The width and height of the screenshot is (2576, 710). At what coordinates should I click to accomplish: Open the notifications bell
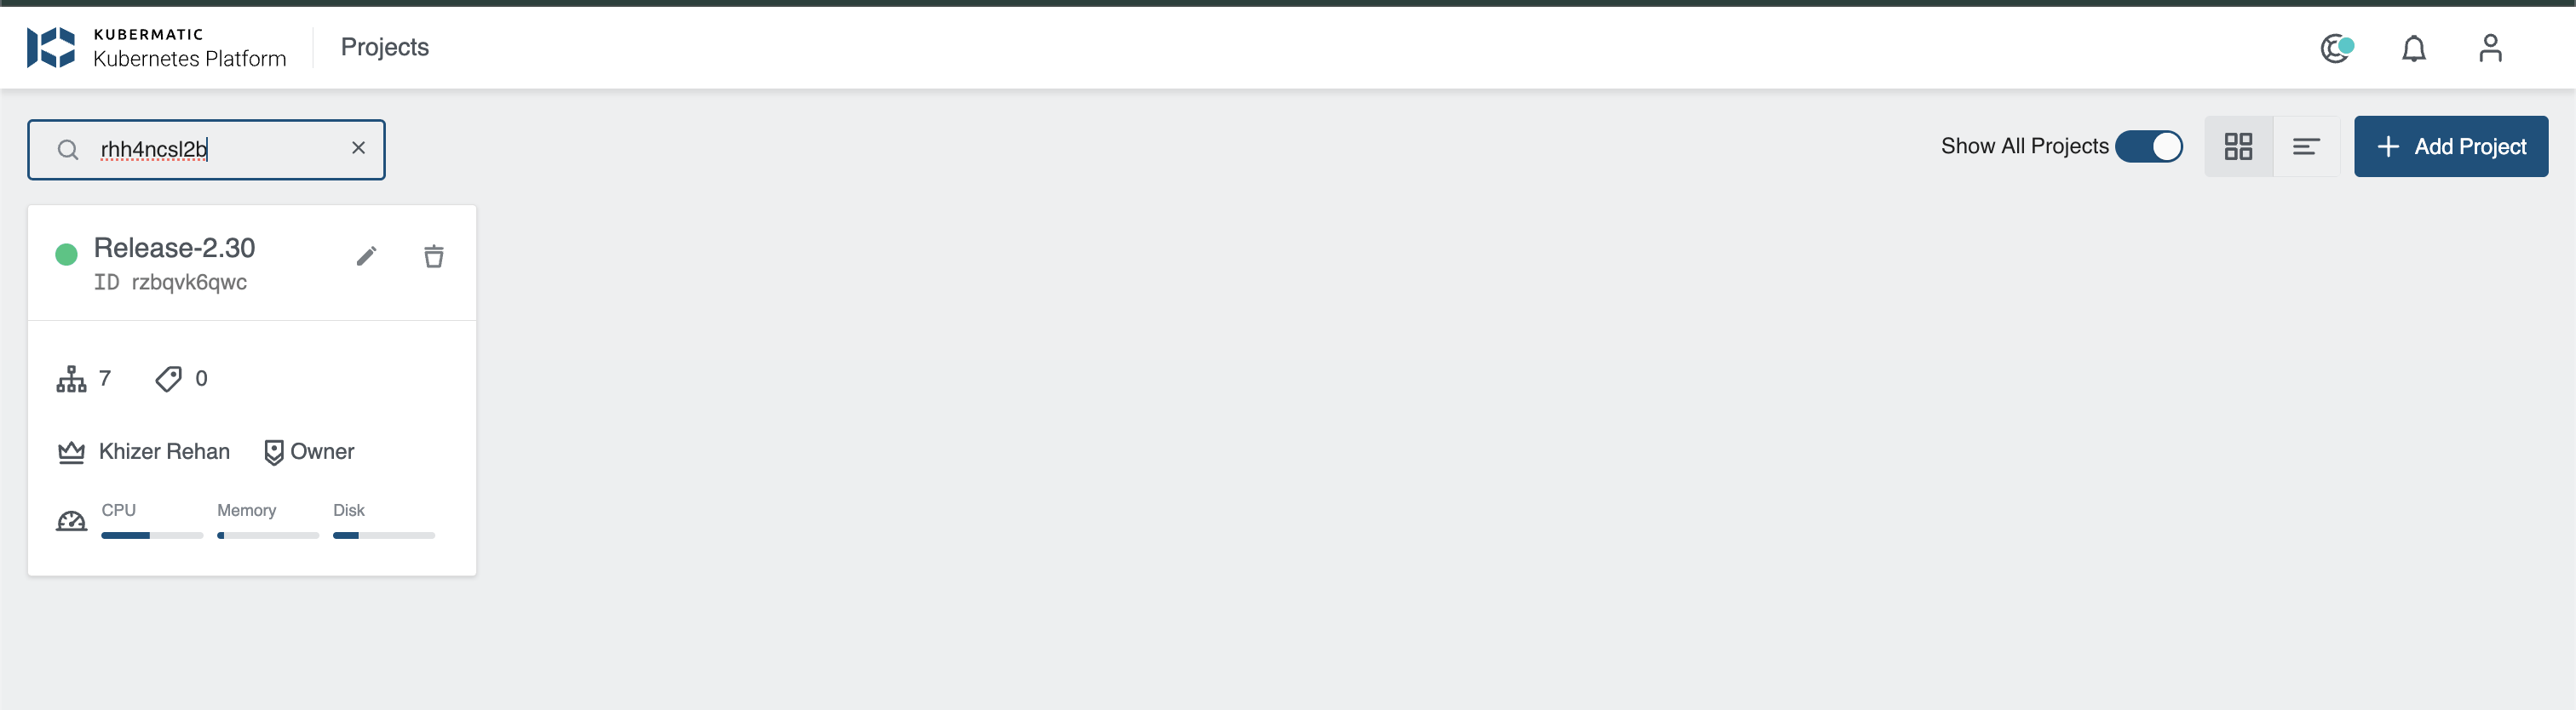tap(2413, 48)
